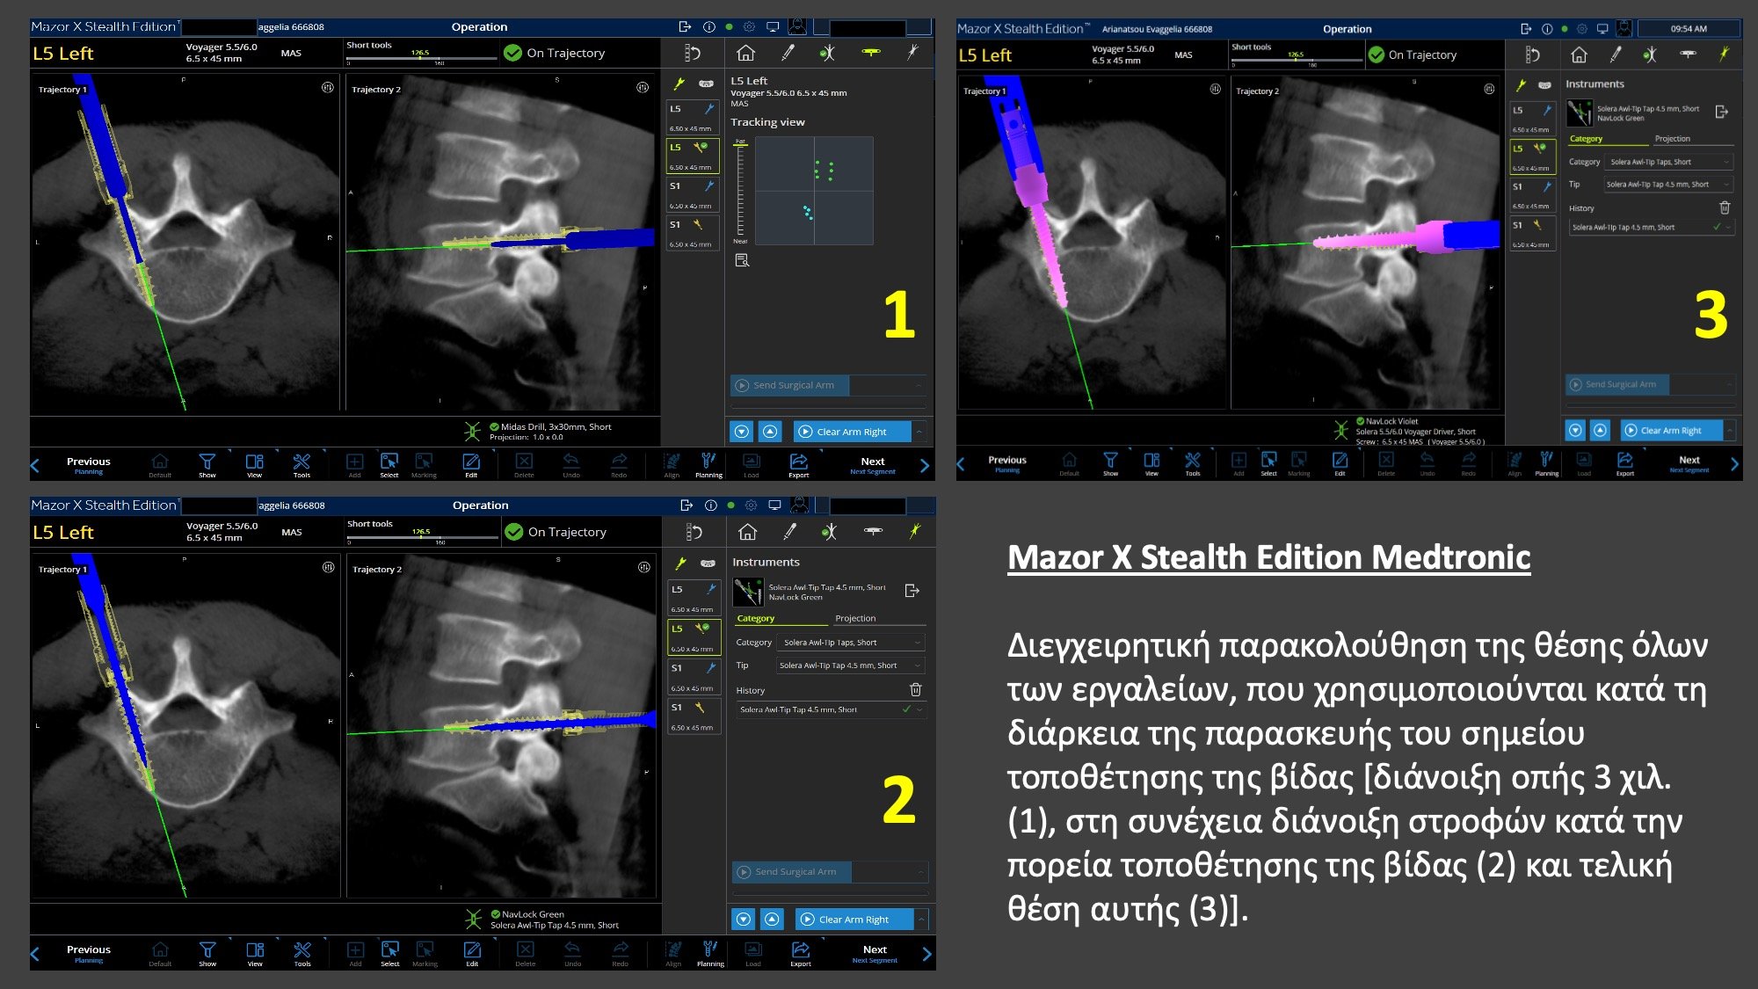Select first S1 trajectory in screenshot 3
The image size is (1758, 989).
coord(1533,195)
